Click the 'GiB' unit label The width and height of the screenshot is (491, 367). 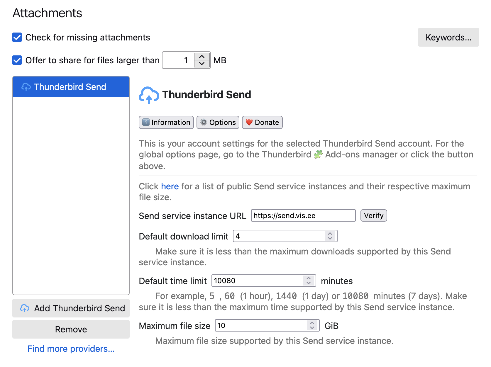(331, 326)
